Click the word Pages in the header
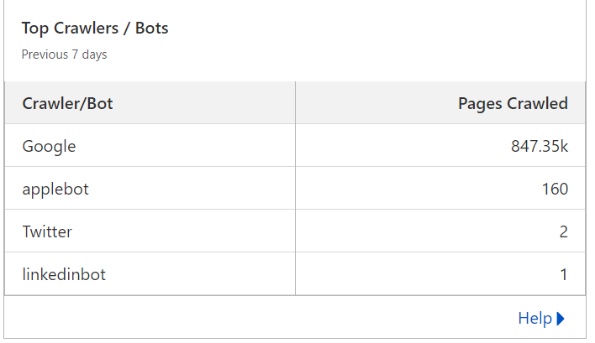The image size is (595, 343). [x=480, y=104]
